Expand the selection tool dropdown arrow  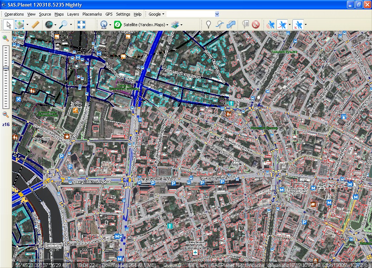point(27,25)
